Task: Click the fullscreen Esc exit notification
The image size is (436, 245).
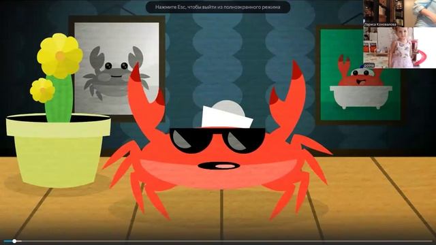Action: [218, 7]
